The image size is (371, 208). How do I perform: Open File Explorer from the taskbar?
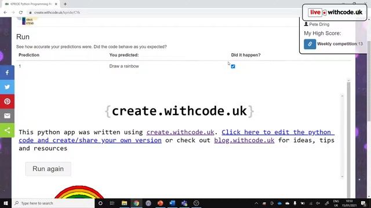click(124, 203)
